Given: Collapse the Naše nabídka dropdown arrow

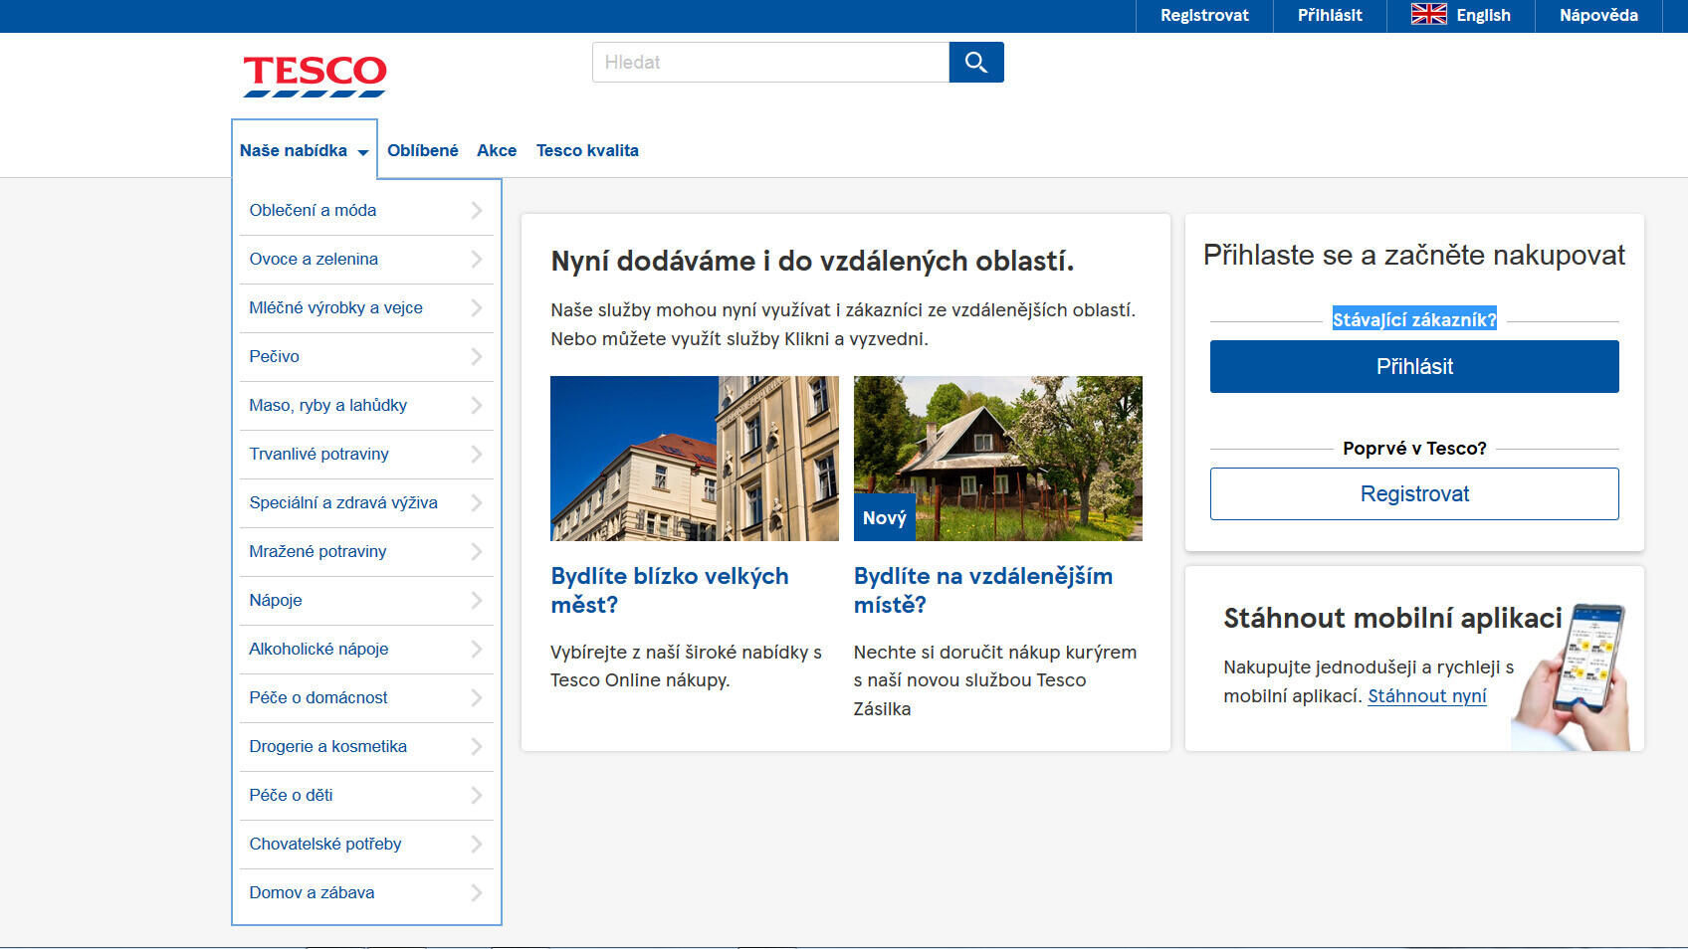Looking at the screenshot, I should pyautogui.click(x=363, y=152).
